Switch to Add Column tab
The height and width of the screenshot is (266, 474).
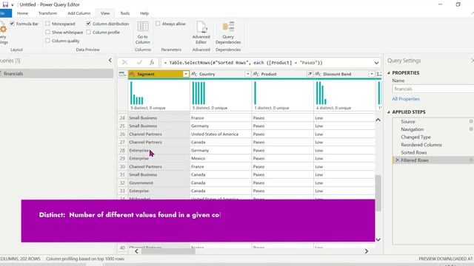pos(79,13)
